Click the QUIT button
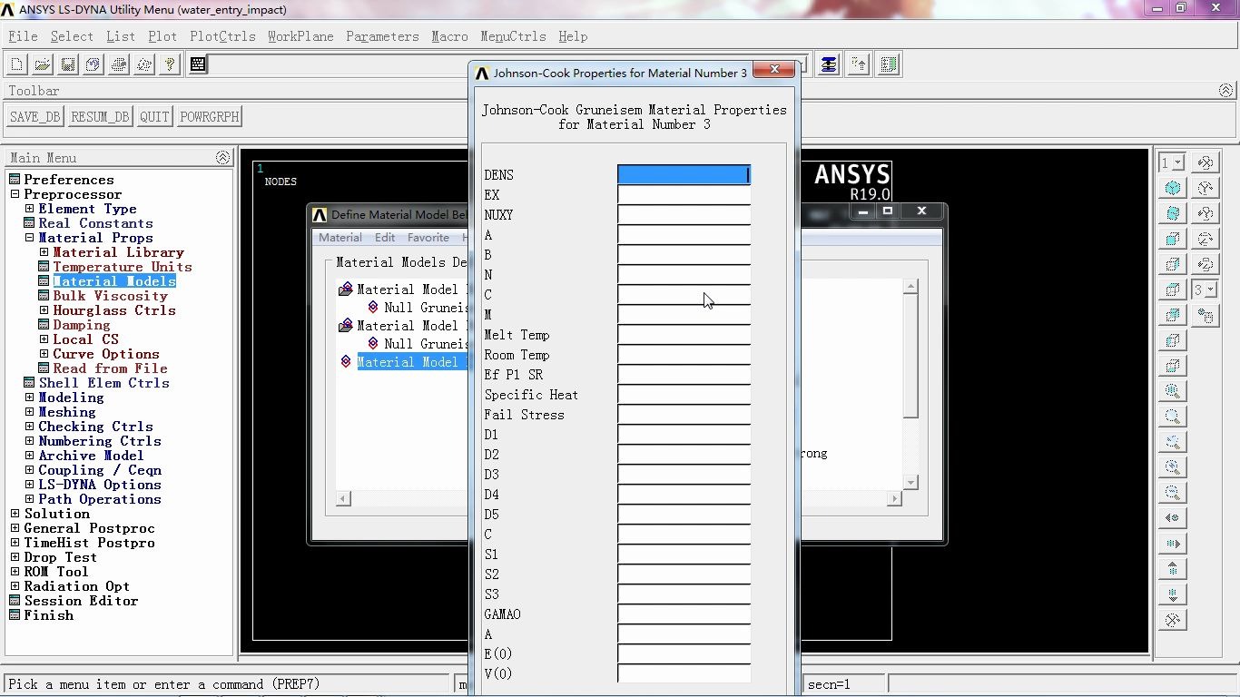1240x697 pixels. (153, 116)
